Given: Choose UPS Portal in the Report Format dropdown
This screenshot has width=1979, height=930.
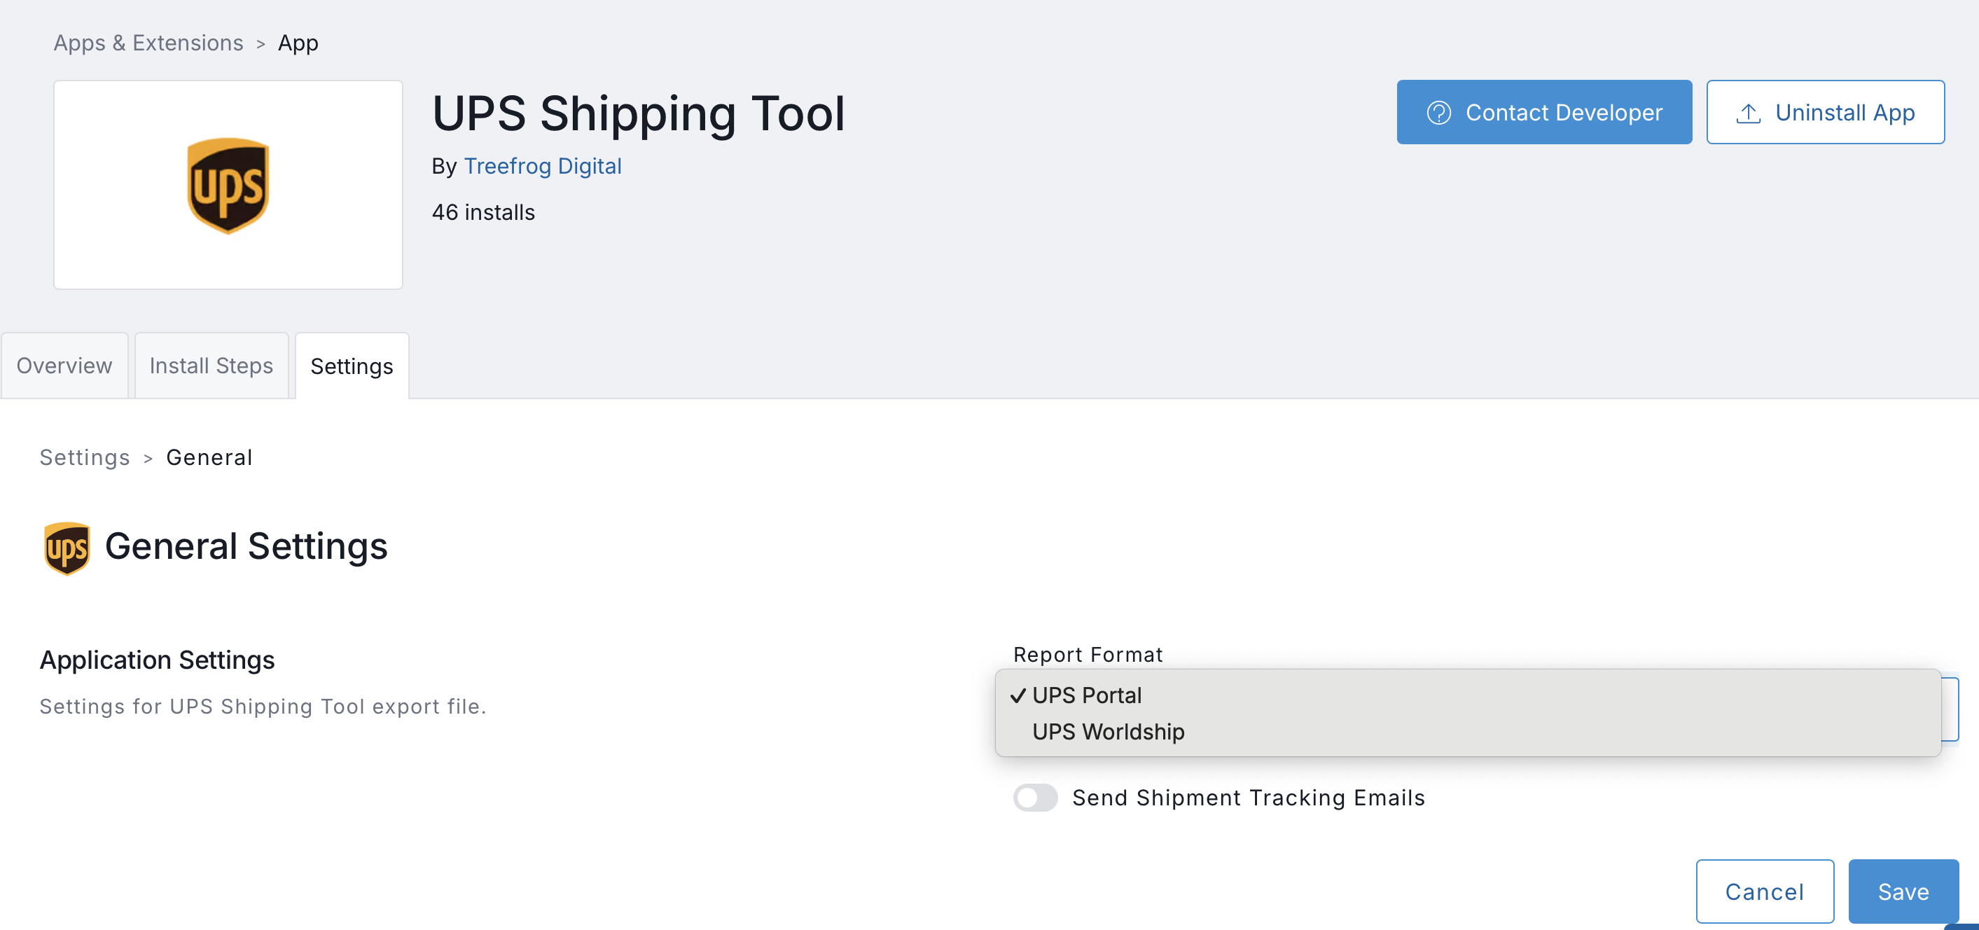Looking at the screenshot, I should (1086, 695).
